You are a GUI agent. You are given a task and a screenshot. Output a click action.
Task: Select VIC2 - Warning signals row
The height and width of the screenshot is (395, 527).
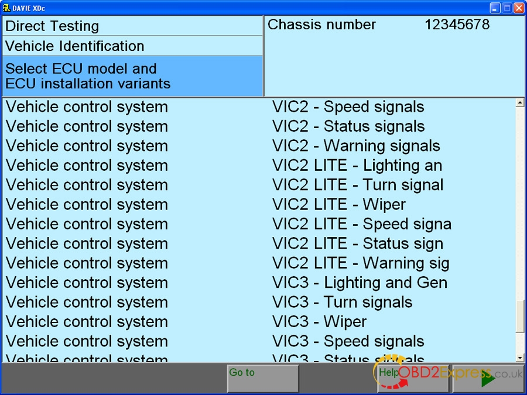tap(355, 146)
